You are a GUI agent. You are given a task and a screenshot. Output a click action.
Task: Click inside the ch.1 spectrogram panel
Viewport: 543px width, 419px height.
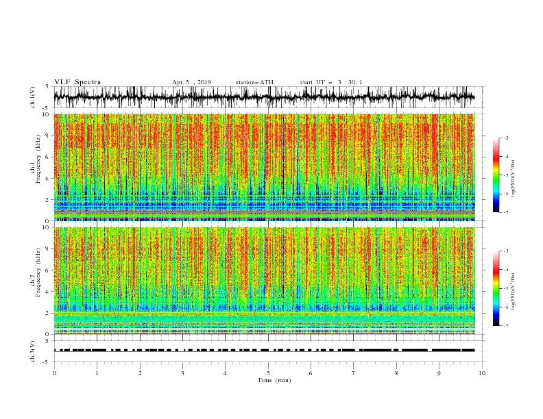point(265,167)
